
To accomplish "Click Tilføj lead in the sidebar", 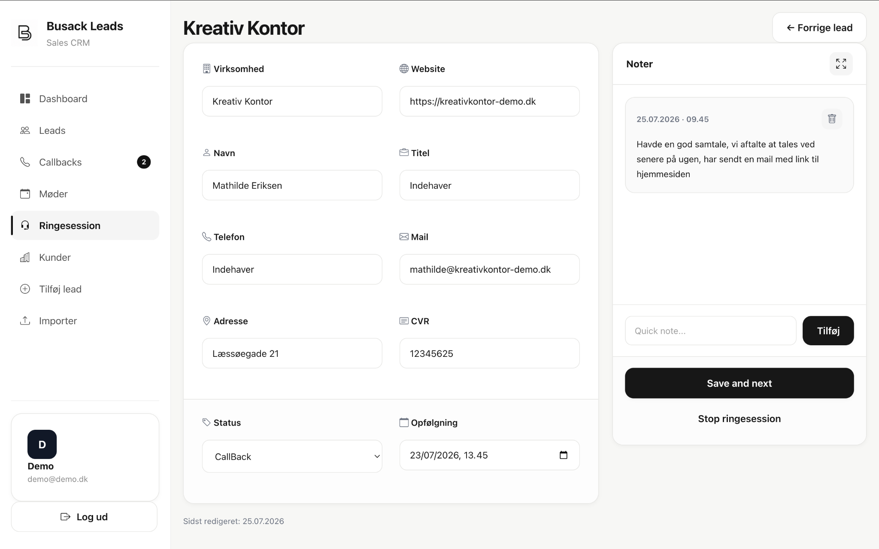I will (x=85, y=289).
